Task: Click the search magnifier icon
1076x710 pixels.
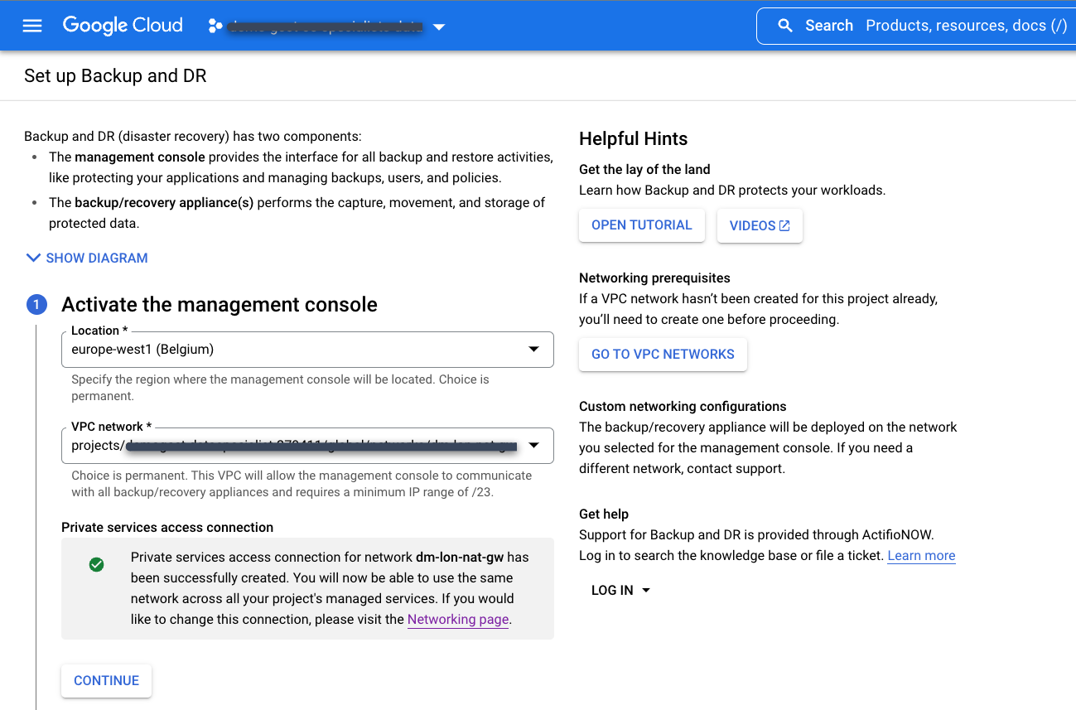Action: (x=785, y=26)
